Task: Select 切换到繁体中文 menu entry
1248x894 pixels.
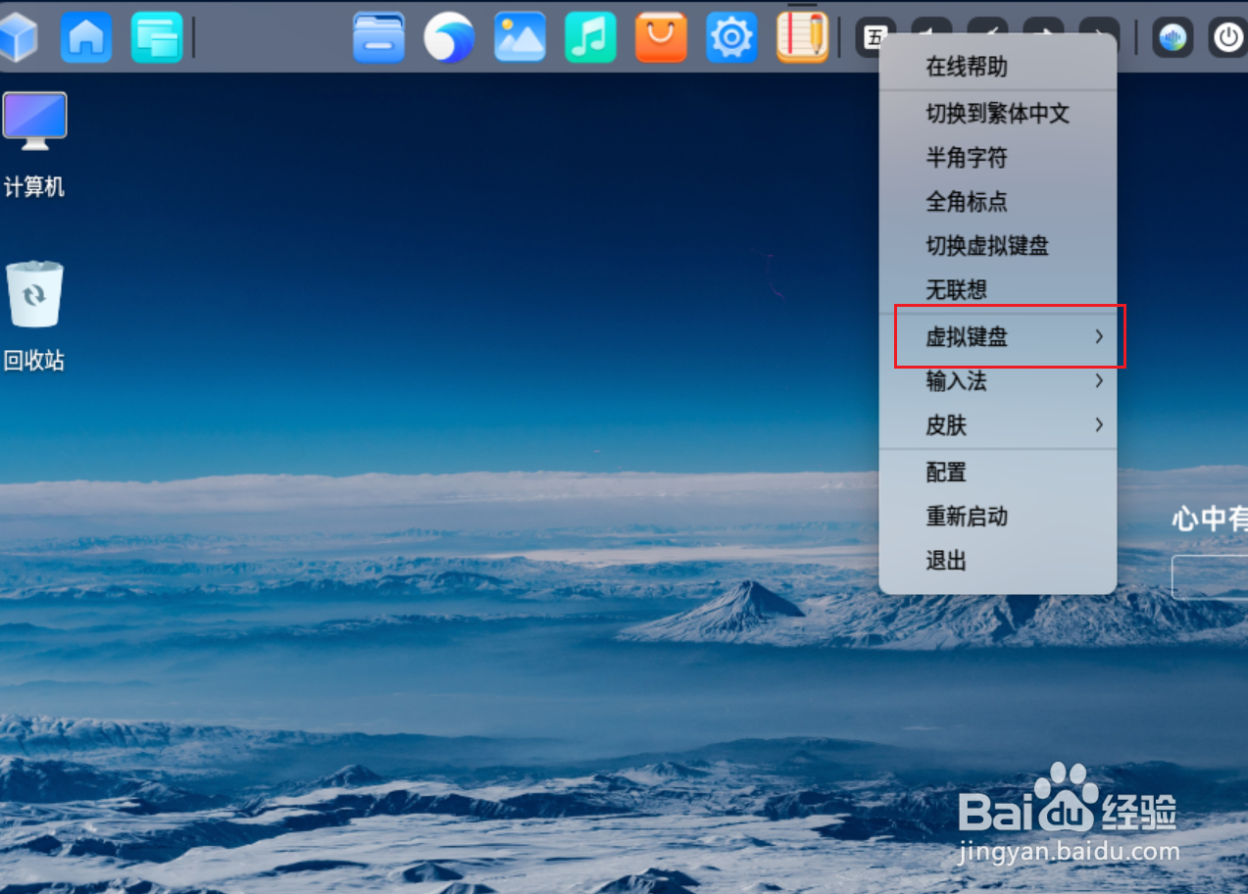Action: (996, 113)
